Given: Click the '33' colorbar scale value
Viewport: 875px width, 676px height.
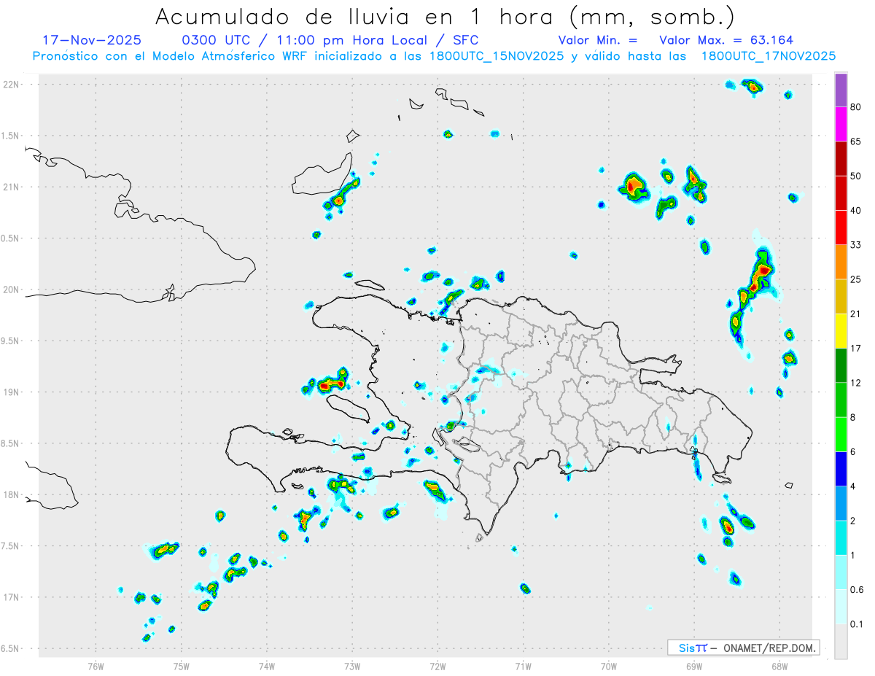Looking at the screenshot, I should pos(857,245).
